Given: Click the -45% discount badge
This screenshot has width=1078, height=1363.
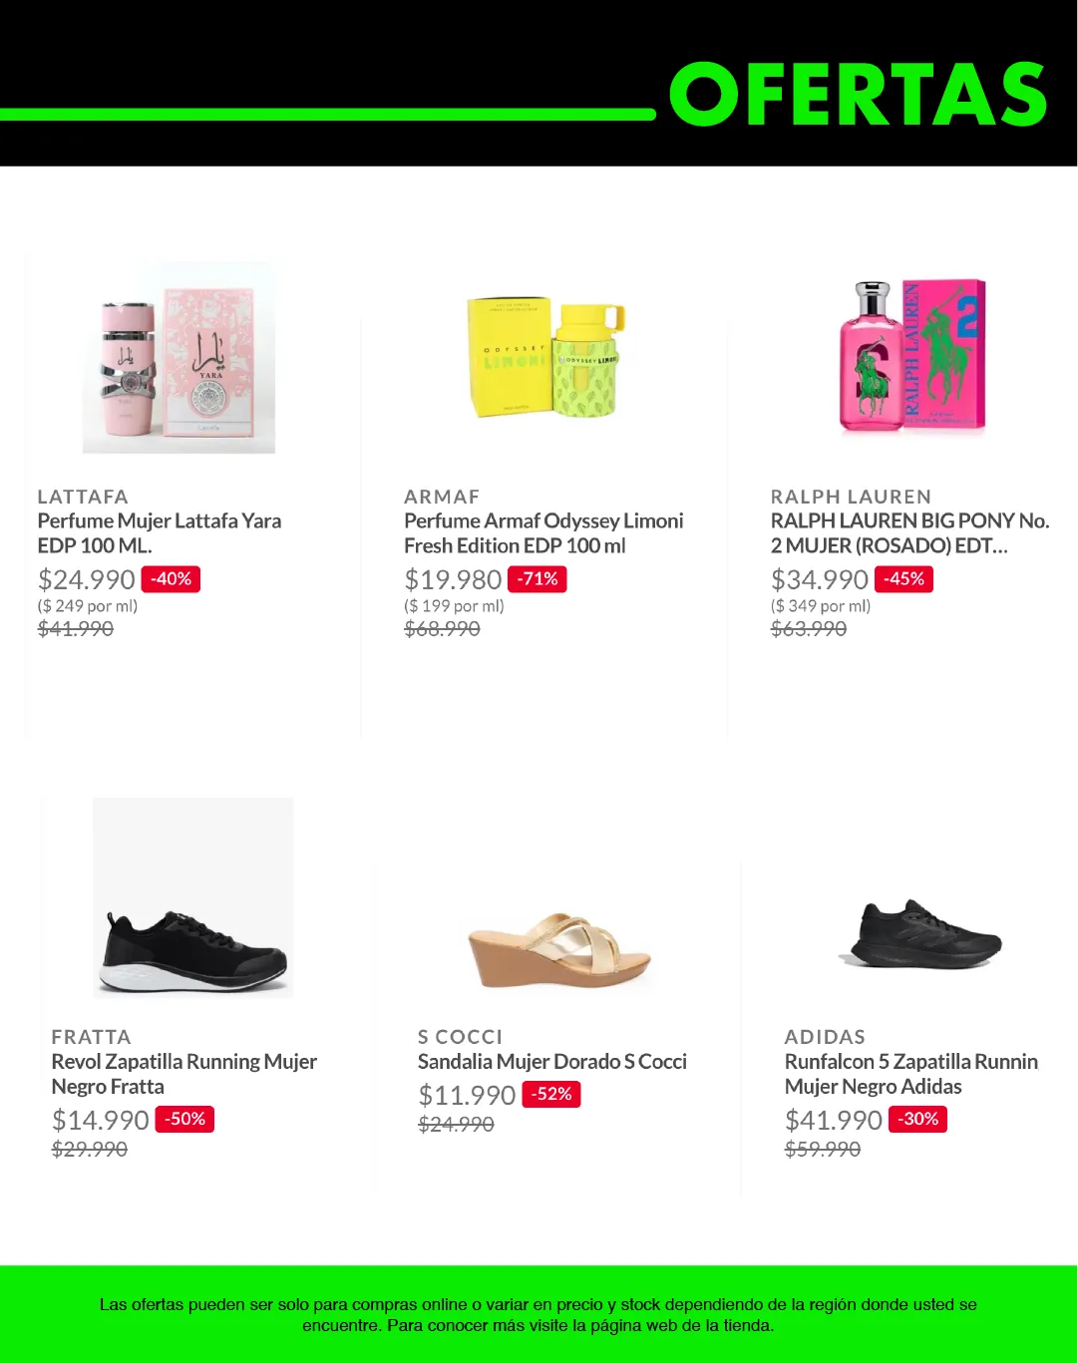Looking at the screenshot, I should [x=904, y=579].
